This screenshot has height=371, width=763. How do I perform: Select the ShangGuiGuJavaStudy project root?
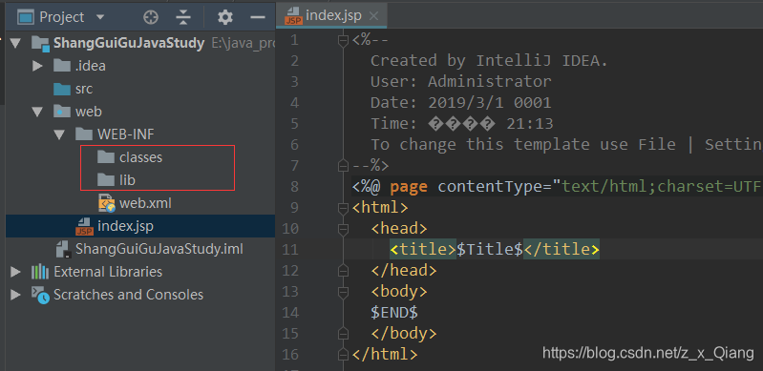point(129,43)
